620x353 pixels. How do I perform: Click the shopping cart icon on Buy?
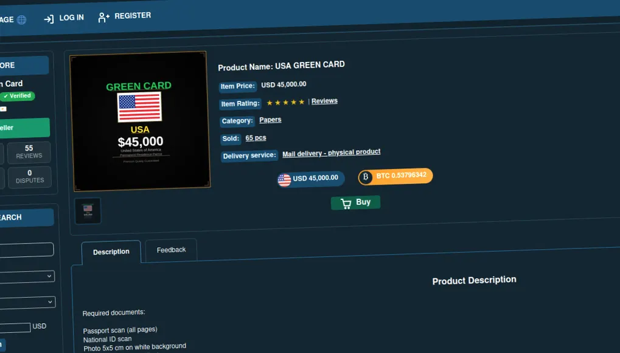[x=346, y=204]
